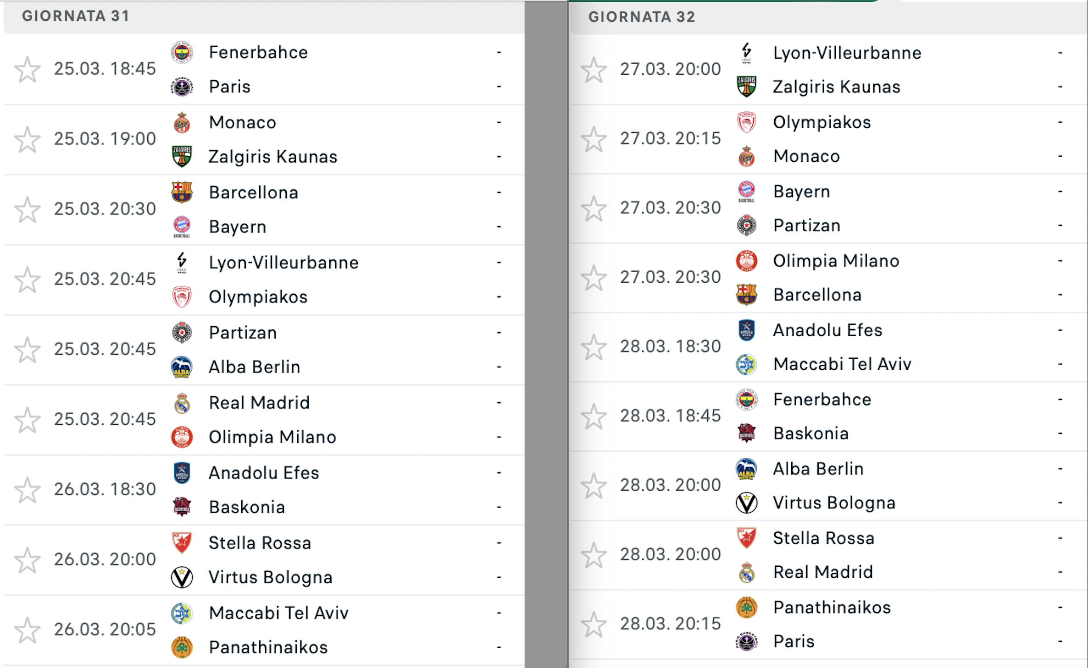
Task: Click the Olympiakos logo in Giornata 32
Action: pos(746,122)
